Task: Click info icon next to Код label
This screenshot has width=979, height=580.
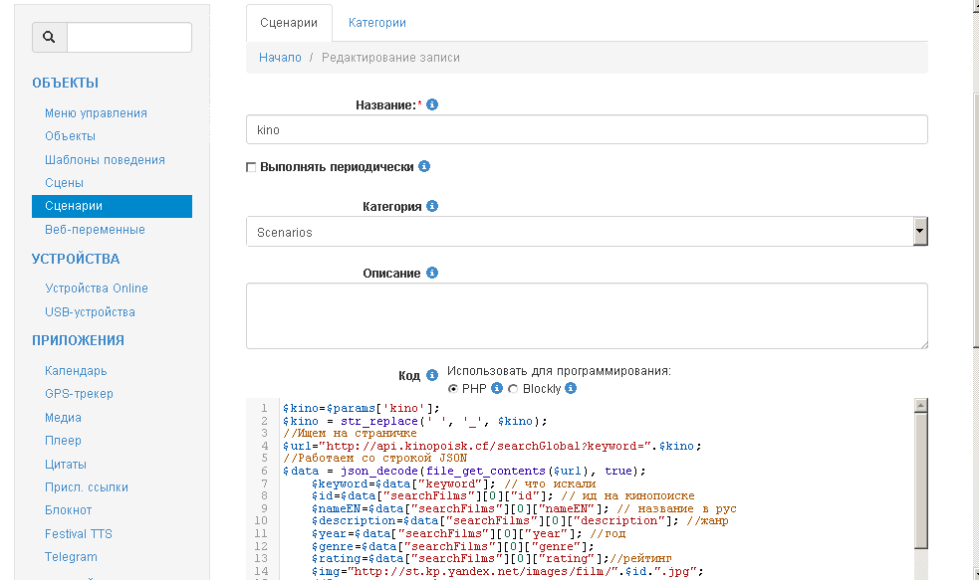Action: click(432, 375)
